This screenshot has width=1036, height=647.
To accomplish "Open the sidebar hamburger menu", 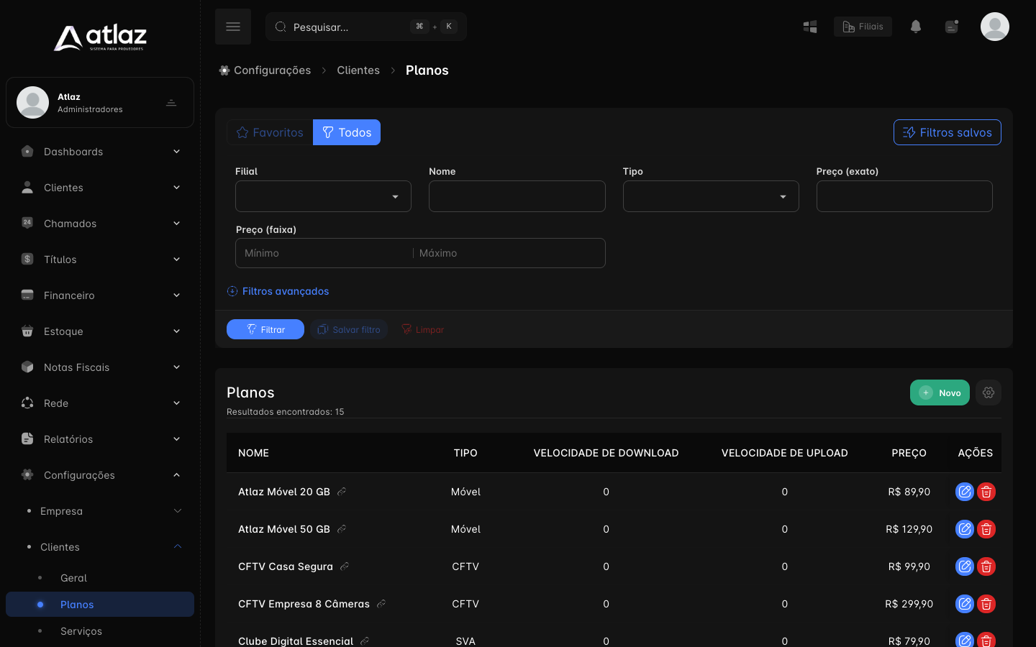I will [233, 27].
